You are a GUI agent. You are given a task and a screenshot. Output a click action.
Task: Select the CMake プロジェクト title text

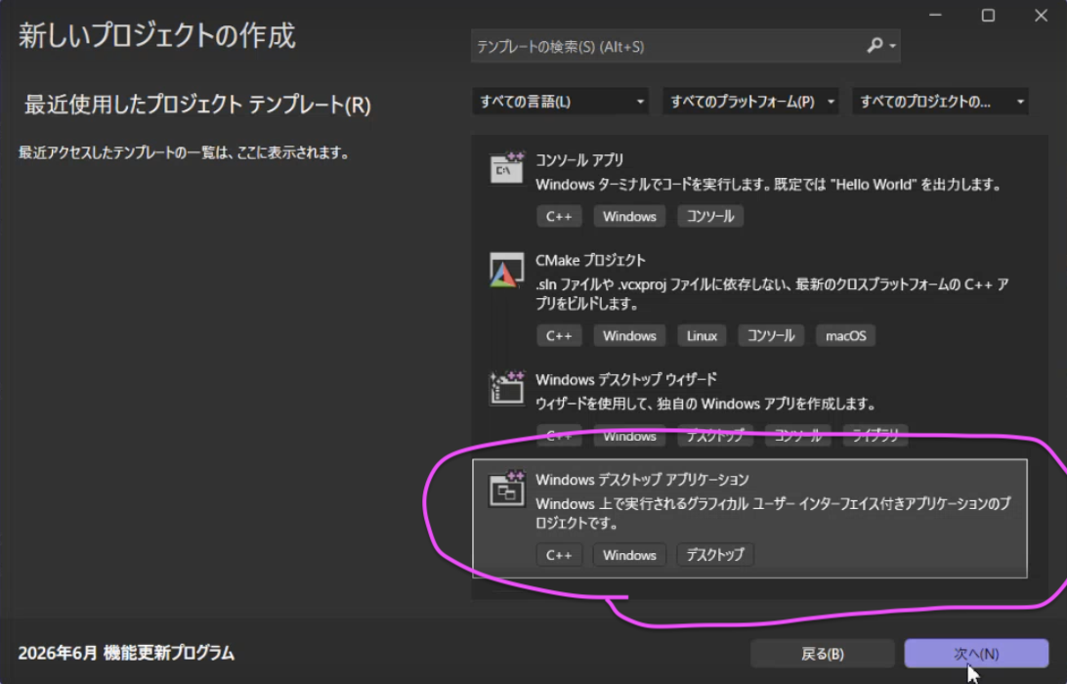coord(590,260)
